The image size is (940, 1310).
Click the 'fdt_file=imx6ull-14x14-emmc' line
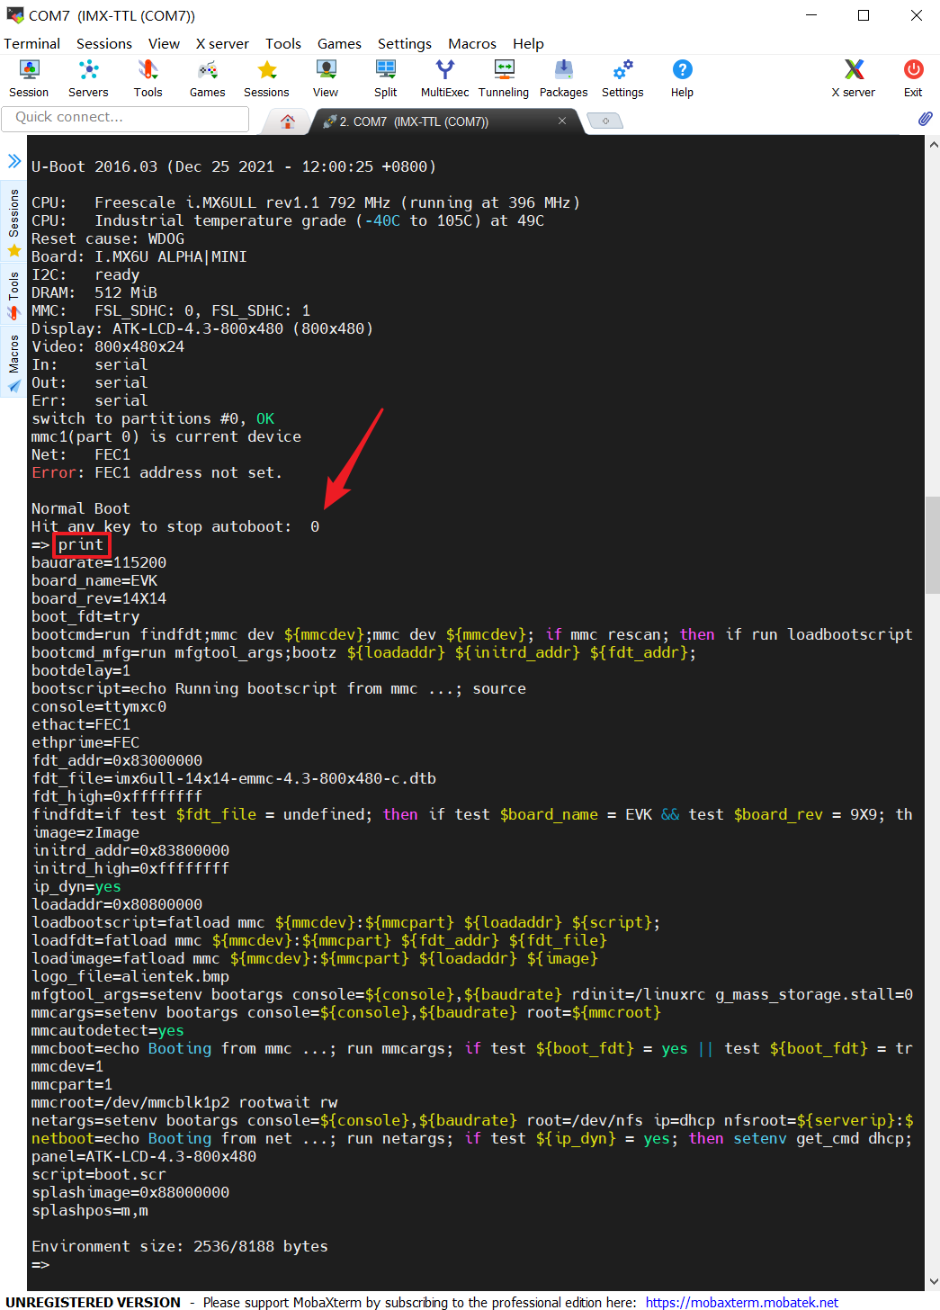click(234, 778)
